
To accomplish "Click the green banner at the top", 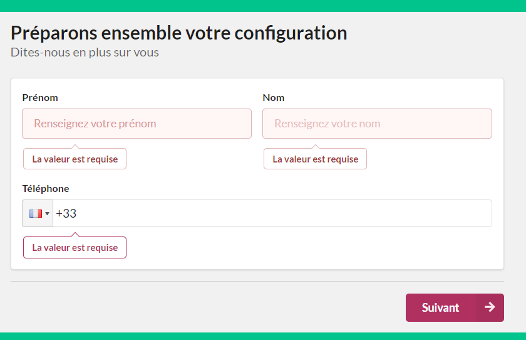I will tap(263, 6).
